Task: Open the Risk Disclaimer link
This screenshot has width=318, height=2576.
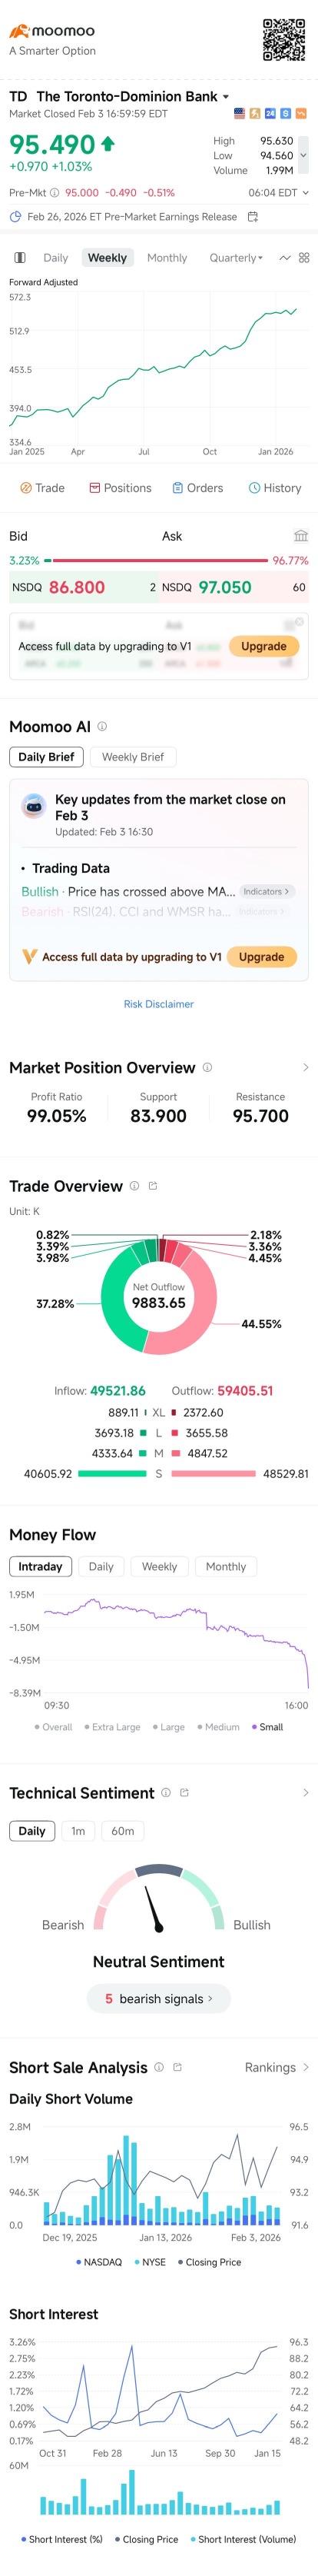Action: coord(159,1004)
